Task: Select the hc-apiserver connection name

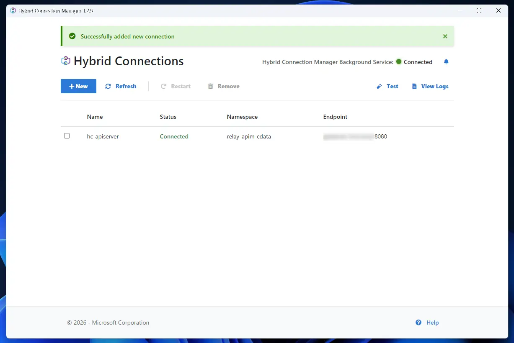Action: coord(103,136)
